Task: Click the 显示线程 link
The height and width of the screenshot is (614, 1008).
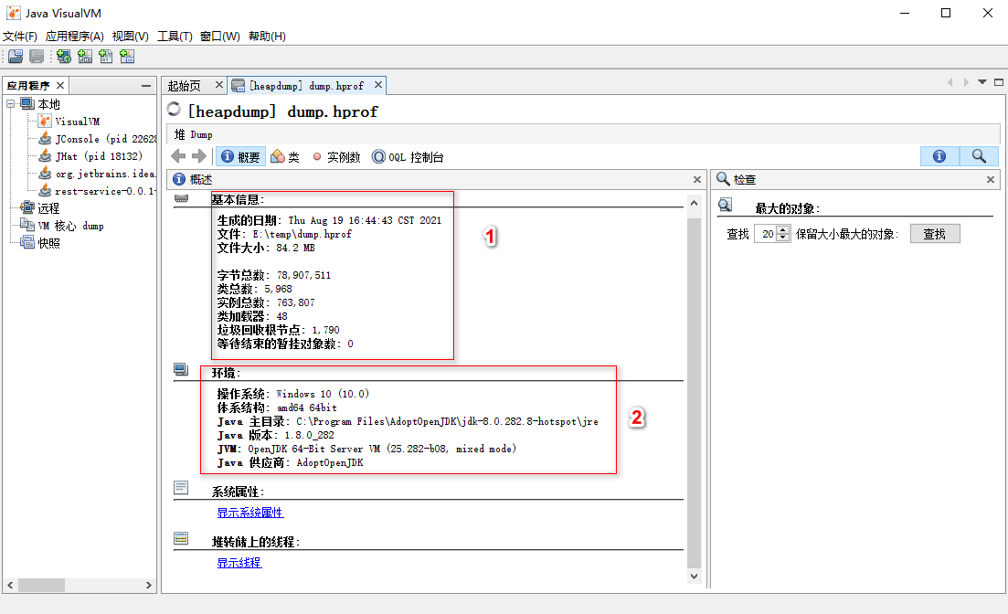Action: [x=239, y=563]
